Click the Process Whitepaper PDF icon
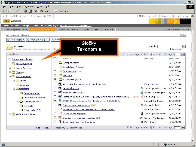 (61, 114)
